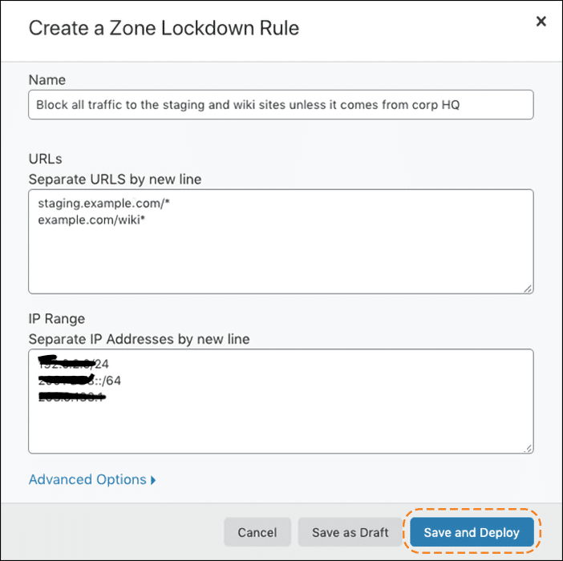Expand the Advanced Options disclosure triangle
The height and width of the screenshot is (561, 563).
tap(153, 480)
